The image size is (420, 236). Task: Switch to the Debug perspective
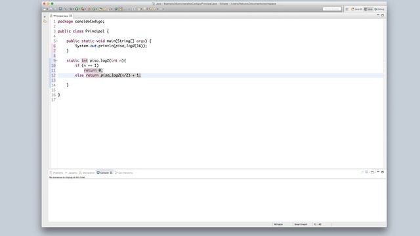coord(379,9)
